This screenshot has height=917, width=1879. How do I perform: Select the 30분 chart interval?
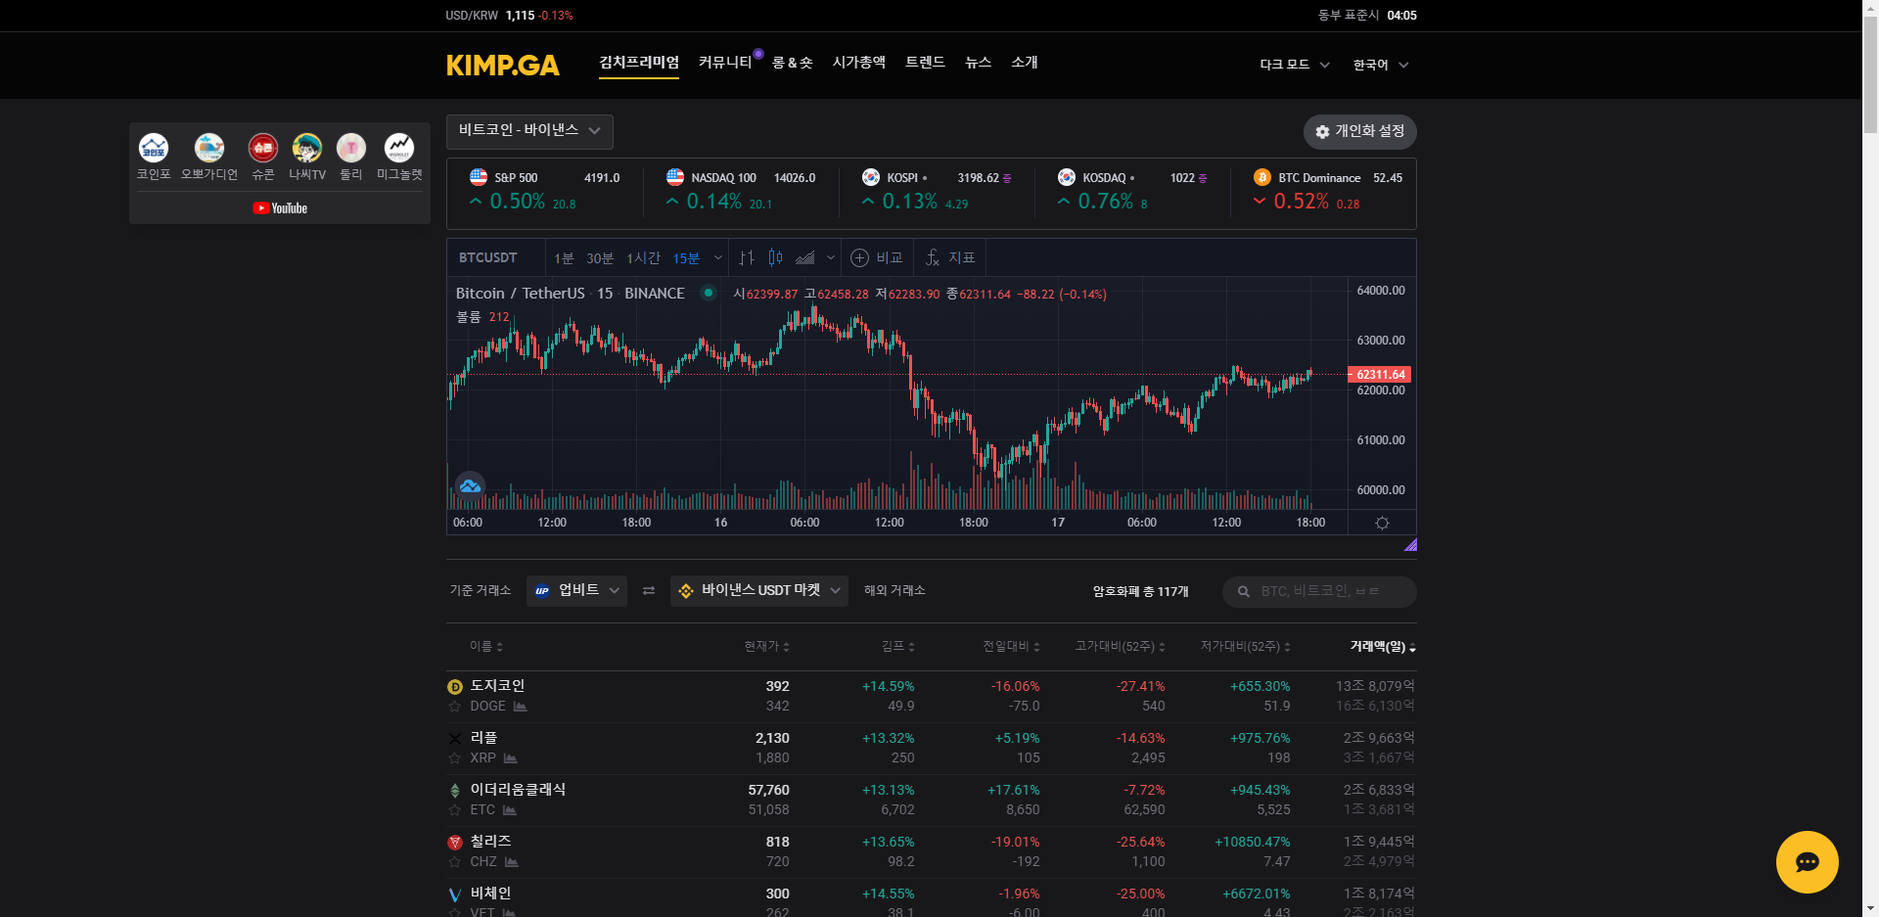[x=600, y=257]
